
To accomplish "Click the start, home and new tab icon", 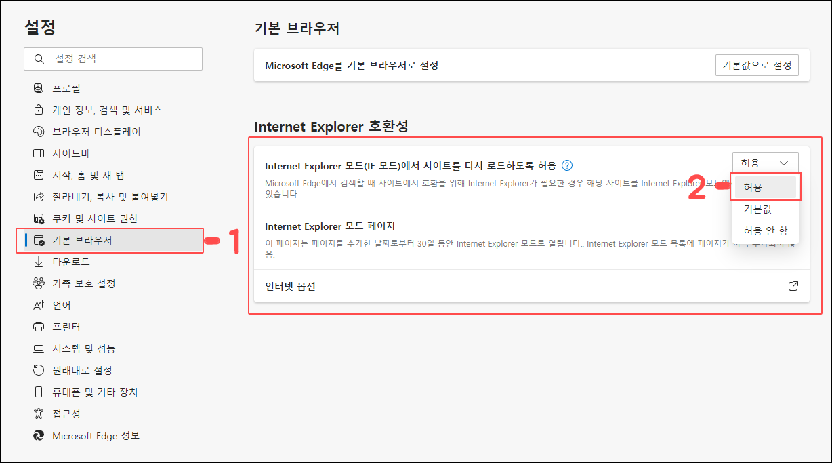I will (x=39, y=175).
